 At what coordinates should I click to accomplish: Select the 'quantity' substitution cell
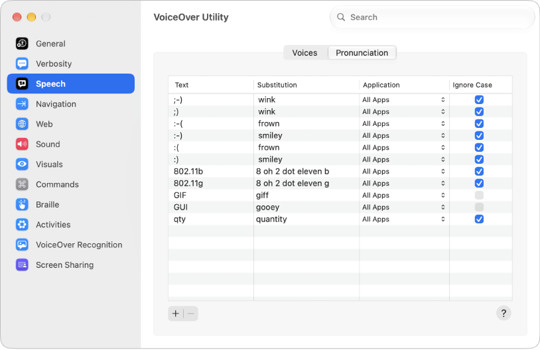(306, 219)
